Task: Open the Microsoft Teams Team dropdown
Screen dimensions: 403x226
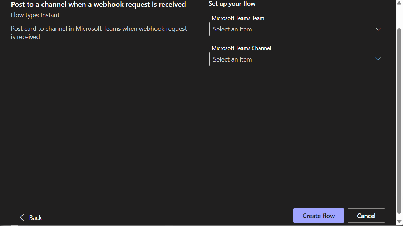Action: (x=296, y=29)
